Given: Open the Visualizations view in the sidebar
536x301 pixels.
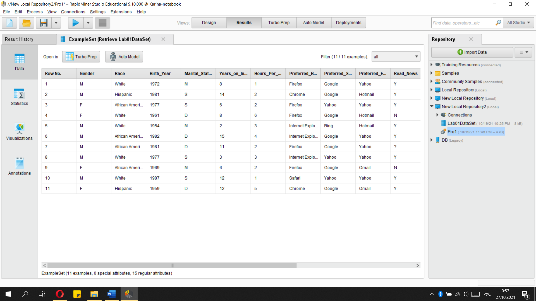Looking at the screenshot, I should pyautogui.click(x=19, y=132).
